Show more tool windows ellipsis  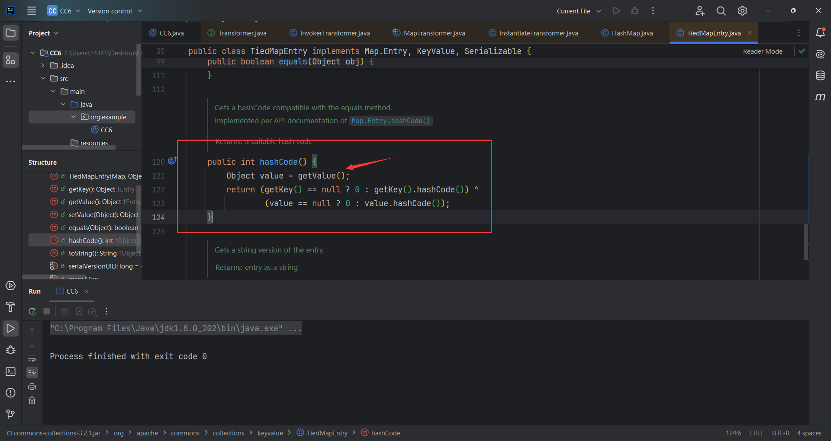11,81
